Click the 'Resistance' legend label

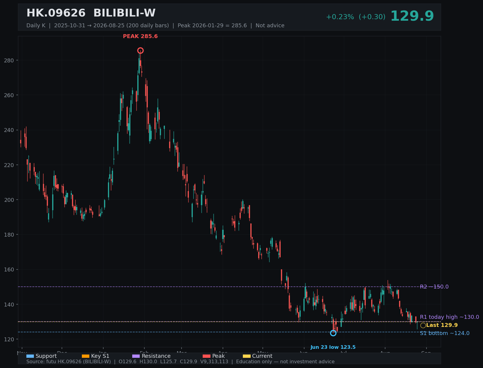156,356
